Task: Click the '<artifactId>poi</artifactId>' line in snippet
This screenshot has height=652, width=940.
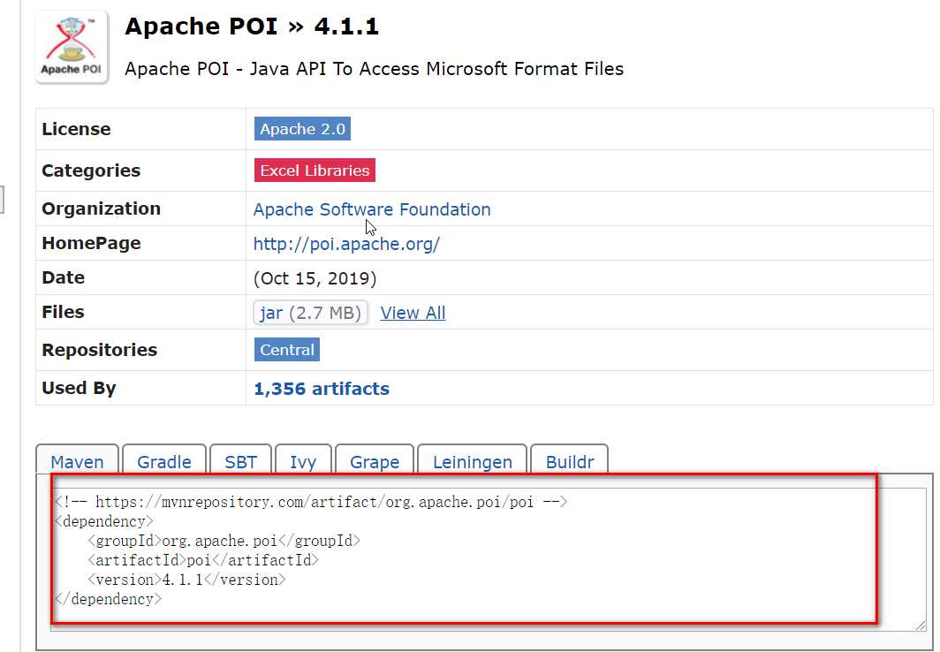Action: (x=203, y=560)
